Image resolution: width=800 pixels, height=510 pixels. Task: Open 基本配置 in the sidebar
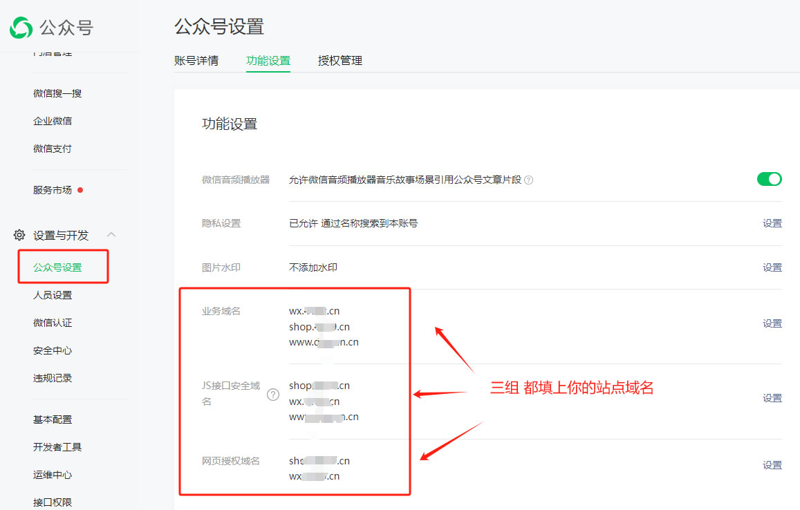click(53, 419)
